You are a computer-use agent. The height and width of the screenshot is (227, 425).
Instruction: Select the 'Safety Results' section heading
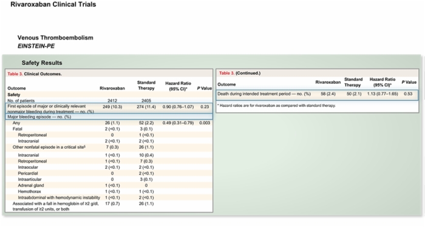click(42, 63)
